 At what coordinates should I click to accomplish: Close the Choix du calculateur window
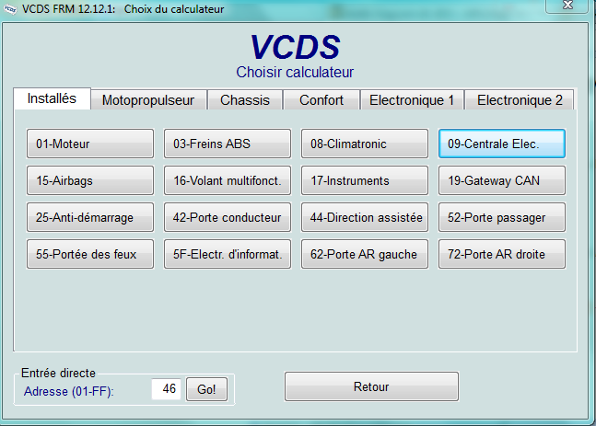(x=567, y=6)
